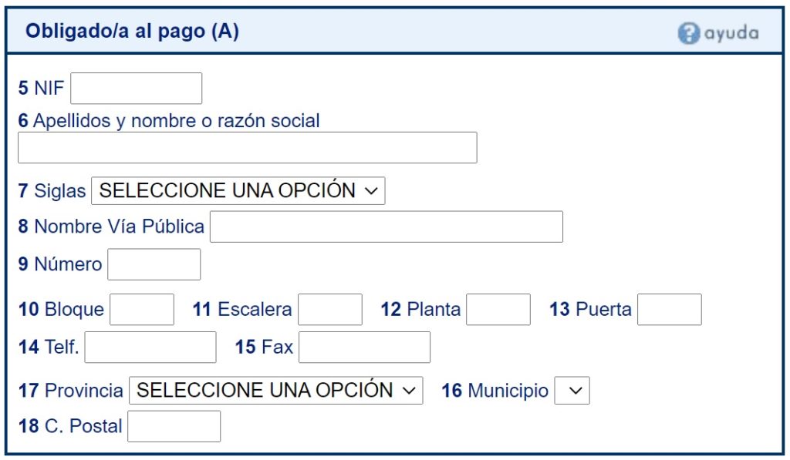Click the ayuda help icon
Viewport: 790px width, 460px height.
pyautogui.click(x=688, y=33)
